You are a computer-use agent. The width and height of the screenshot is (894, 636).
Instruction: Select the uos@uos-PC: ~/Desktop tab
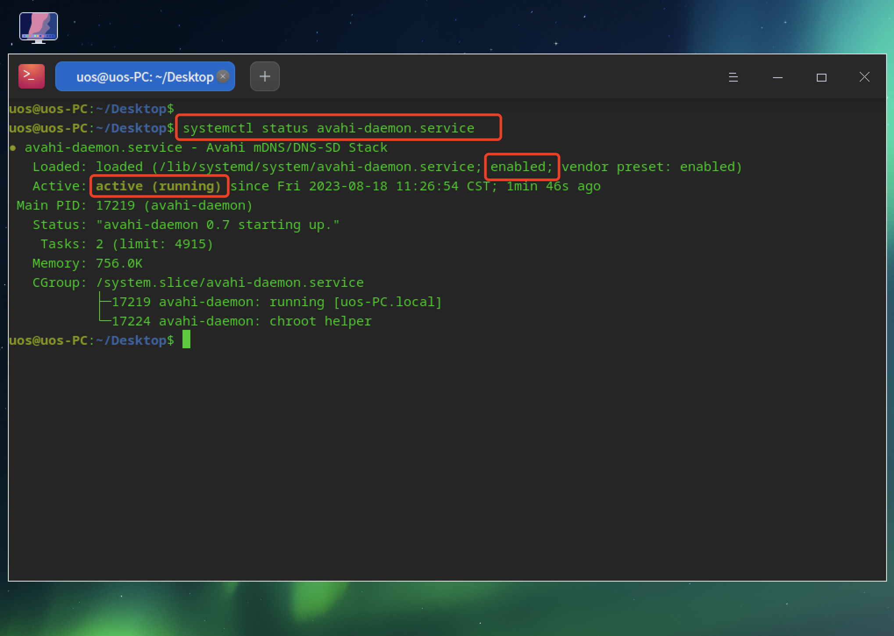[144, 77]
